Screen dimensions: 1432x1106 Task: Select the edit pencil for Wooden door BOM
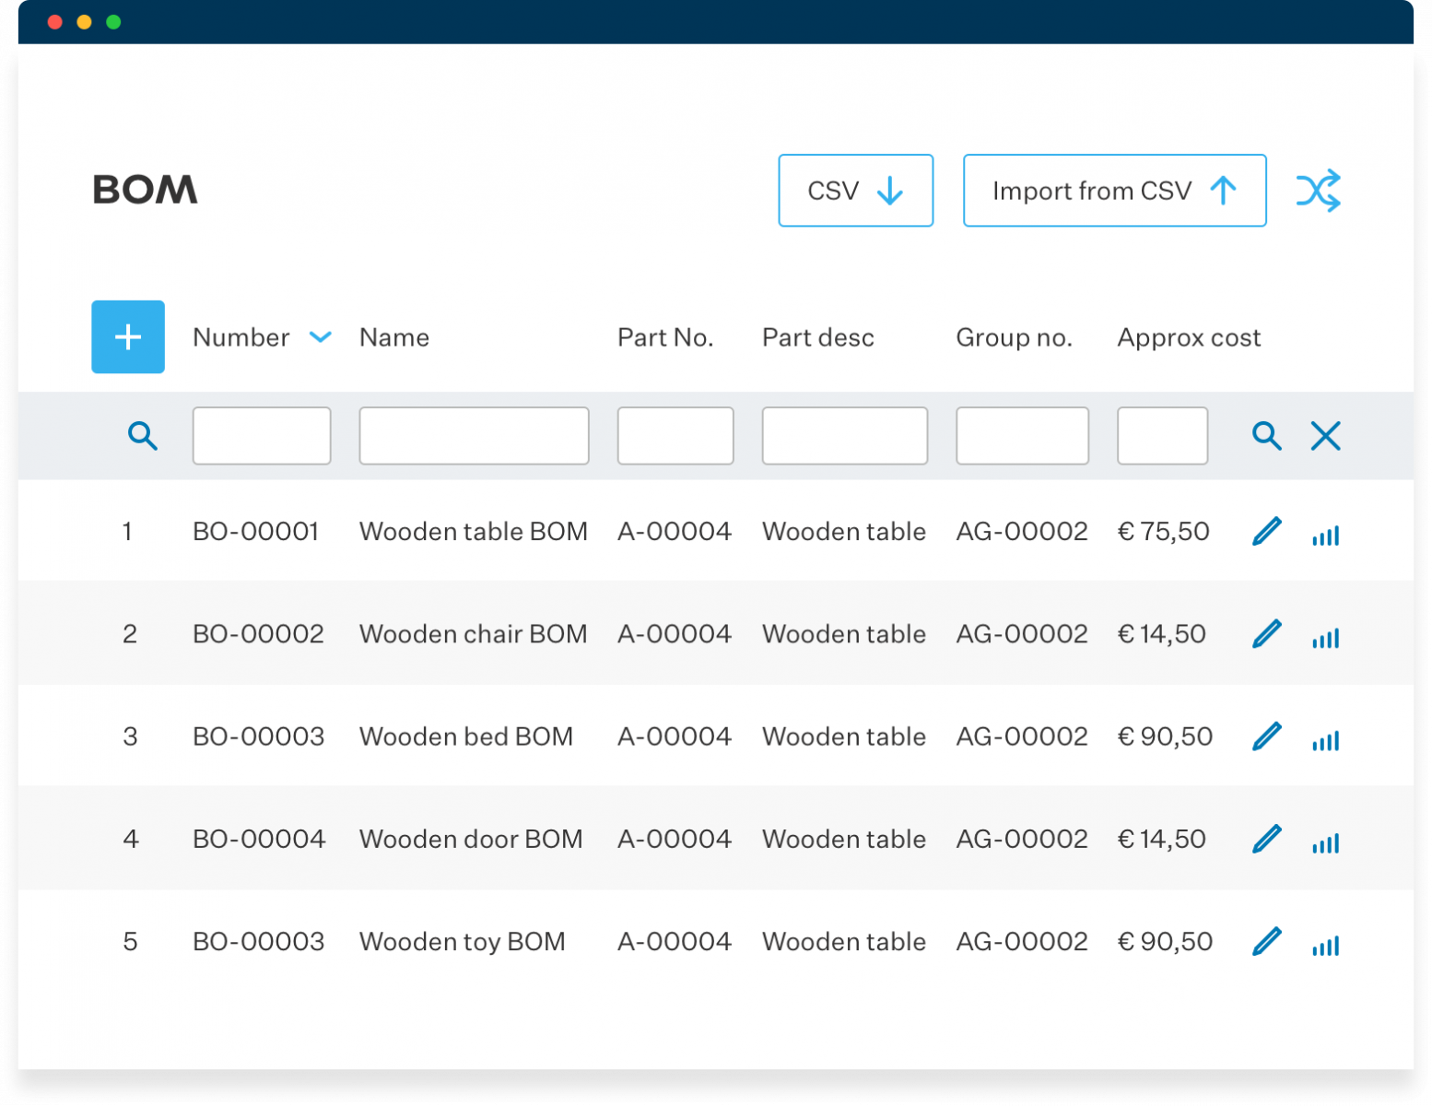click(x=1267, y=839)
